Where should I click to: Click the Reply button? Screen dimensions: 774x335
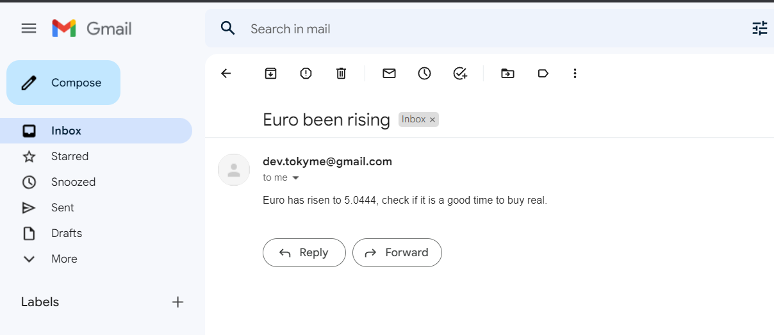304,252
